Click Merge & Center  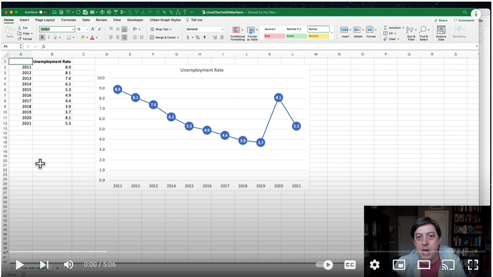[164, 37]
